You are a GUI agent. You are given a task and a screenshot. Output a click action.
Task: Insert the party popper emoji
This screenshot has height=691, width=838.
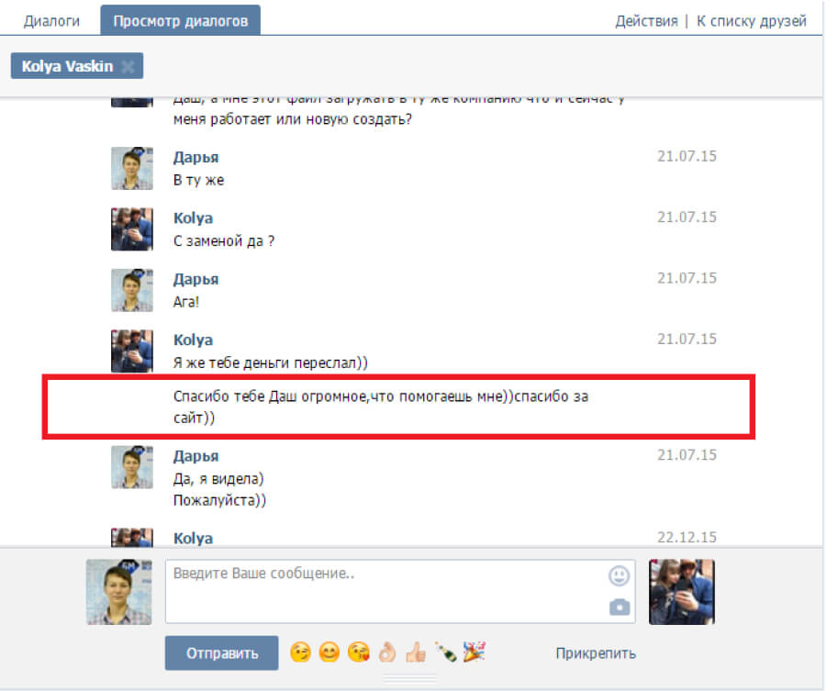475,652
